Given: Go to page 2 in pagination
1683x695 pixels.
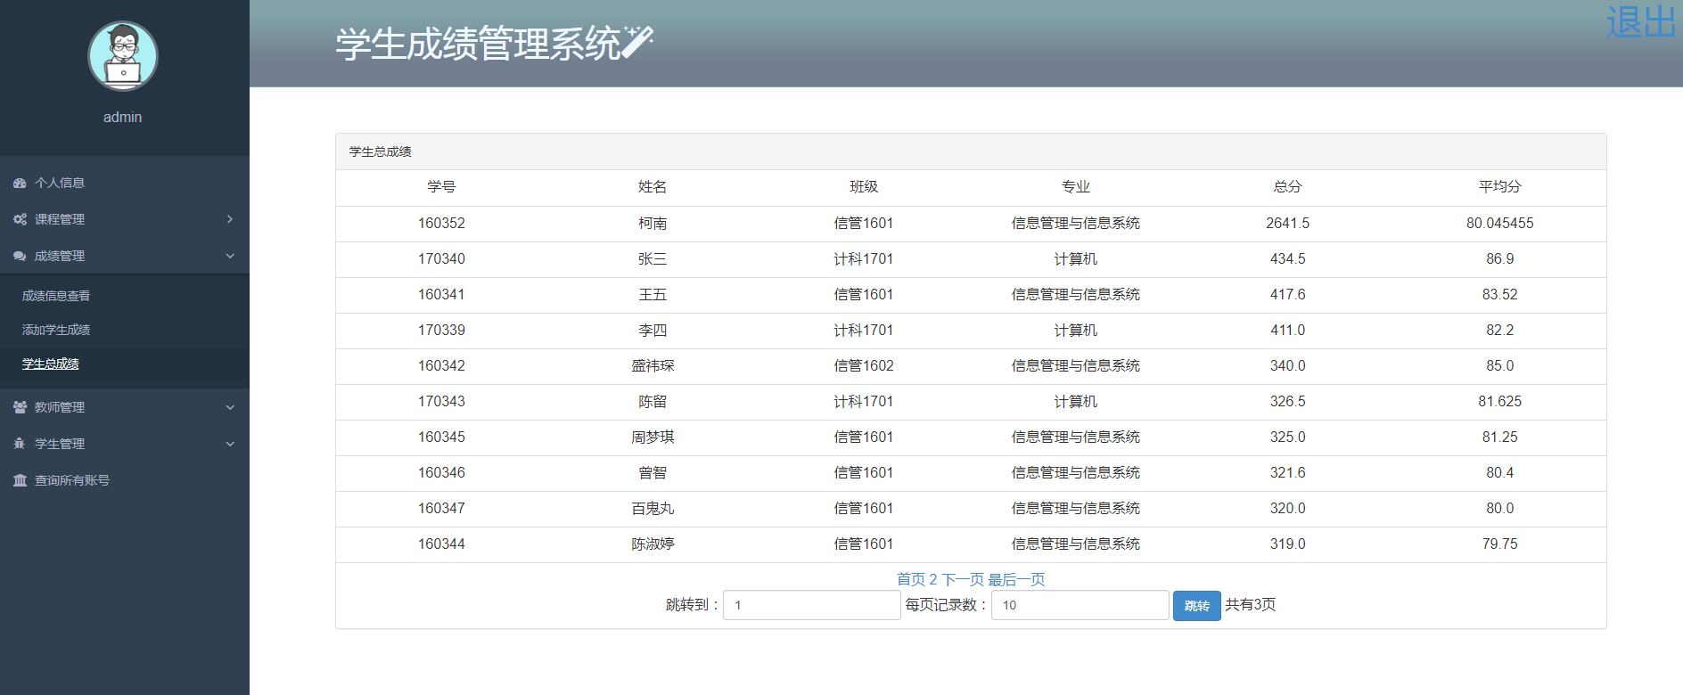Looking at the screenshot, I should point(933,579).
